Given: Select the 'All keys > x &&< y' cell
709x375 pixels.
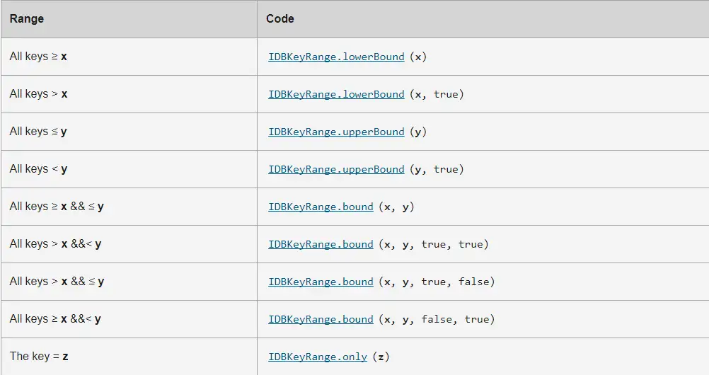Looking at the screenshot, I should coord(129,244).
